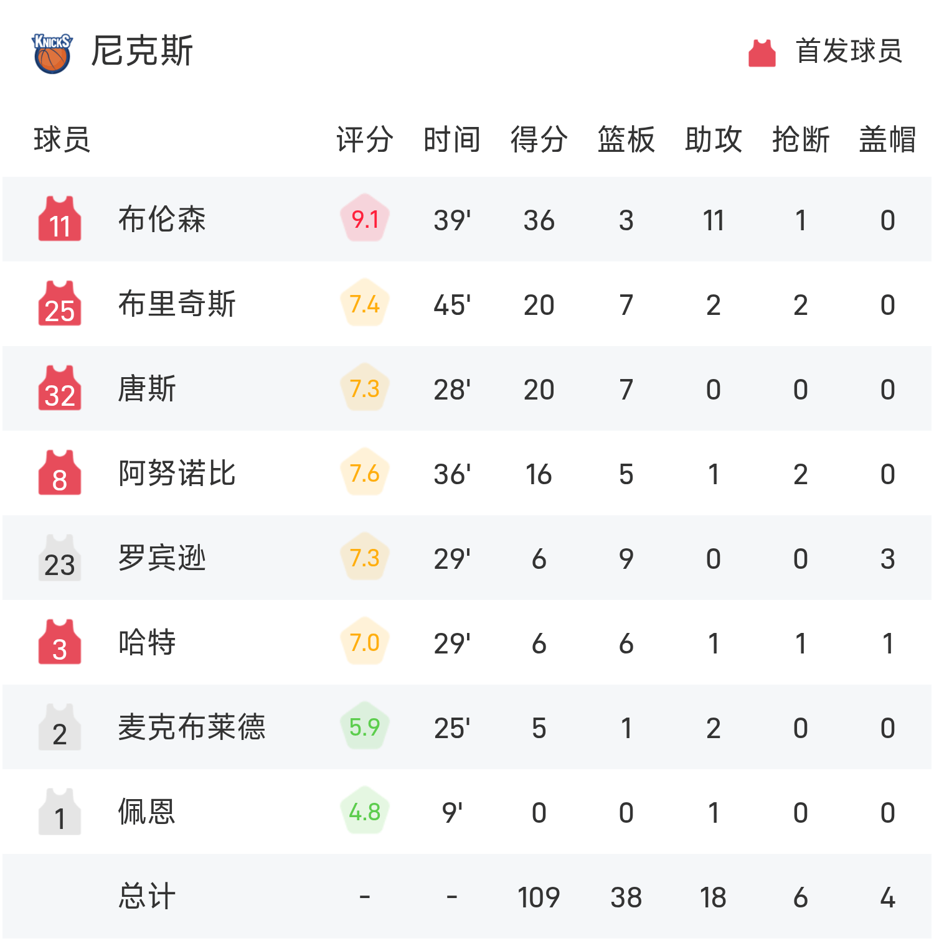
Task: Click the number 32 jersey icon
Action: [x=60, y=388]
